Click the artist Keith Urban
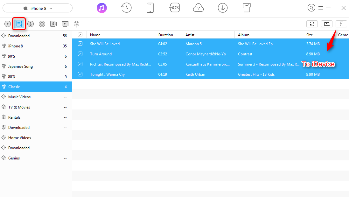Viewport: 349px width, 197px height. (195, 74)
